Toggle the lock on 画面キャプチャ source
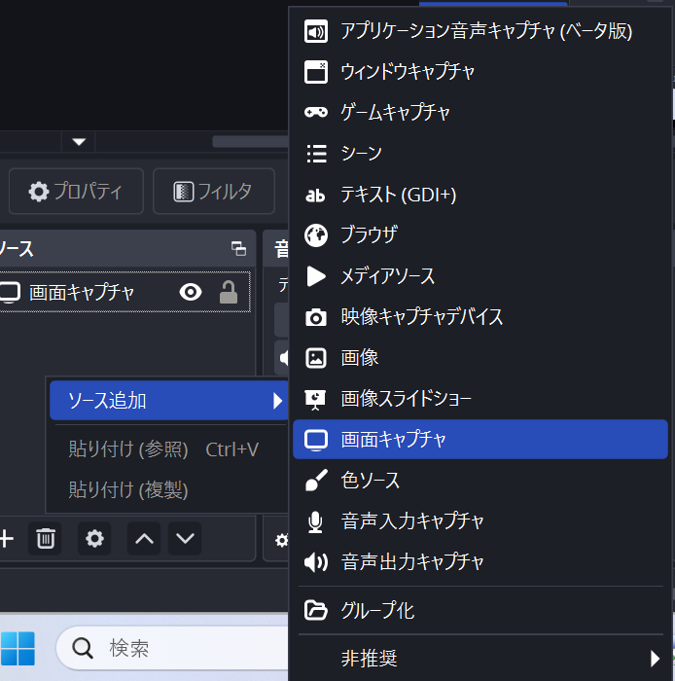675x681 pixels. [x=229, y=292]
